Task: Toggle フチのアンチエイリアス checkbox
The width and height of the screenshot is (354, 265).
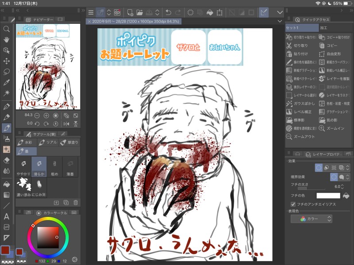Action: (x=293, y=204)
